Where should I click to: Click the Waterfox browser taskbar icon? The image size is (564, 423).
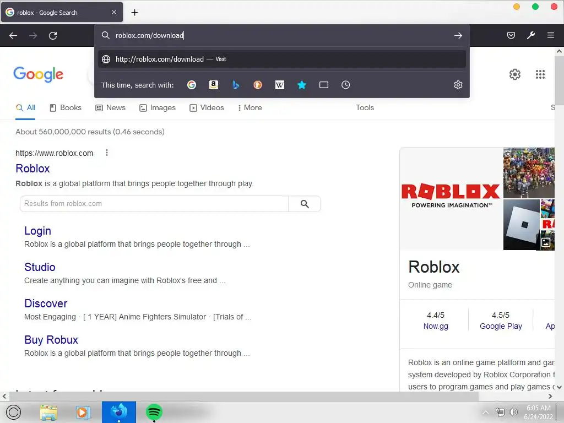pos(119,412)
